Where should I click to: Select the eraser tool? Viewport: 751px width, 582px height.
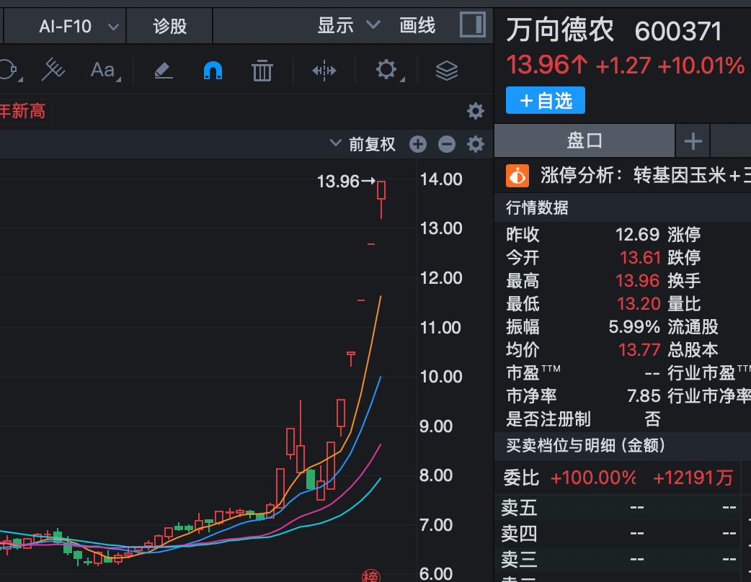164,71
